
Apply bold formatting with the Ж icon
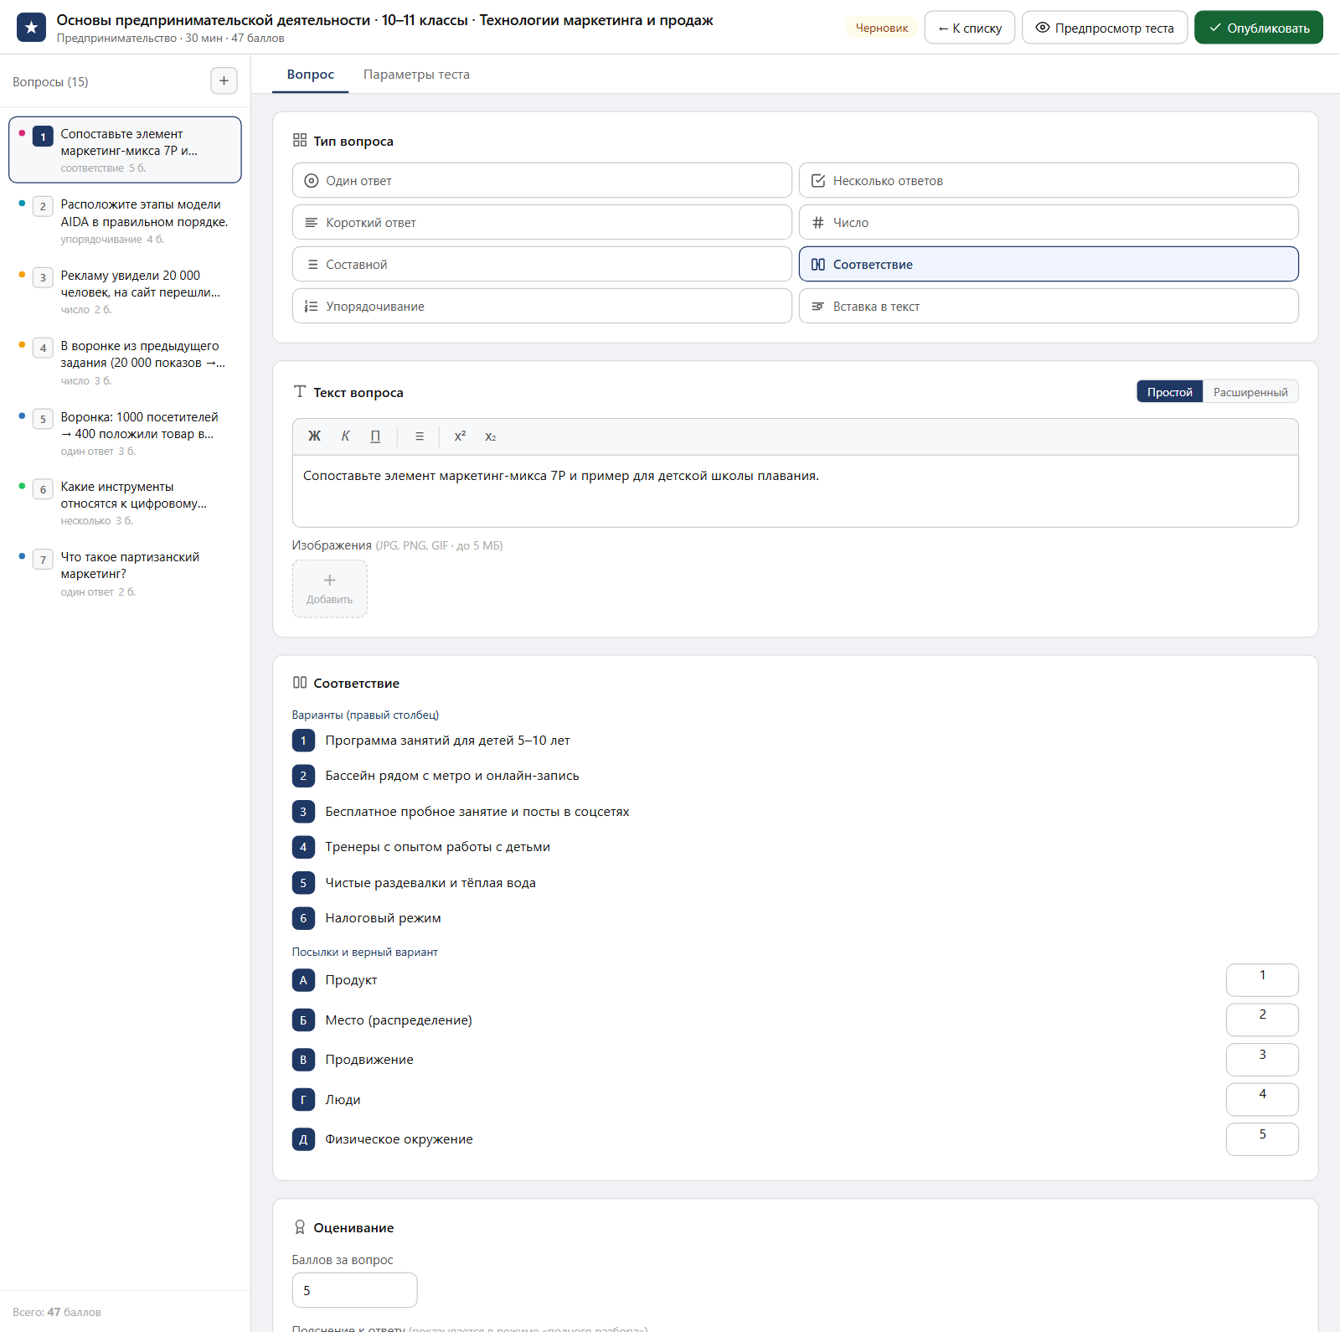point(314,436)
